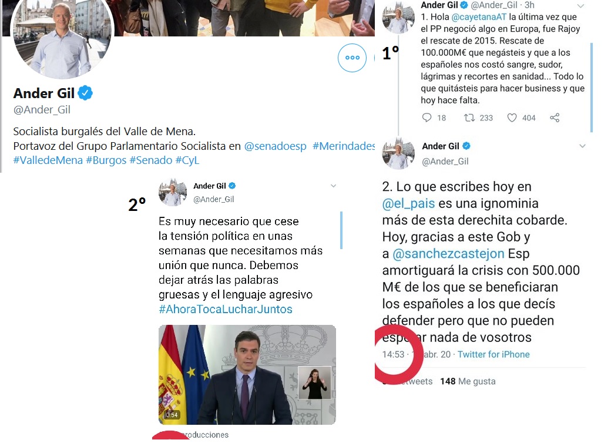The width and height of the screenshot is (611, 443).
Task: Click the #Burgos hashtag in bio
Action: (x=106, y=160)
